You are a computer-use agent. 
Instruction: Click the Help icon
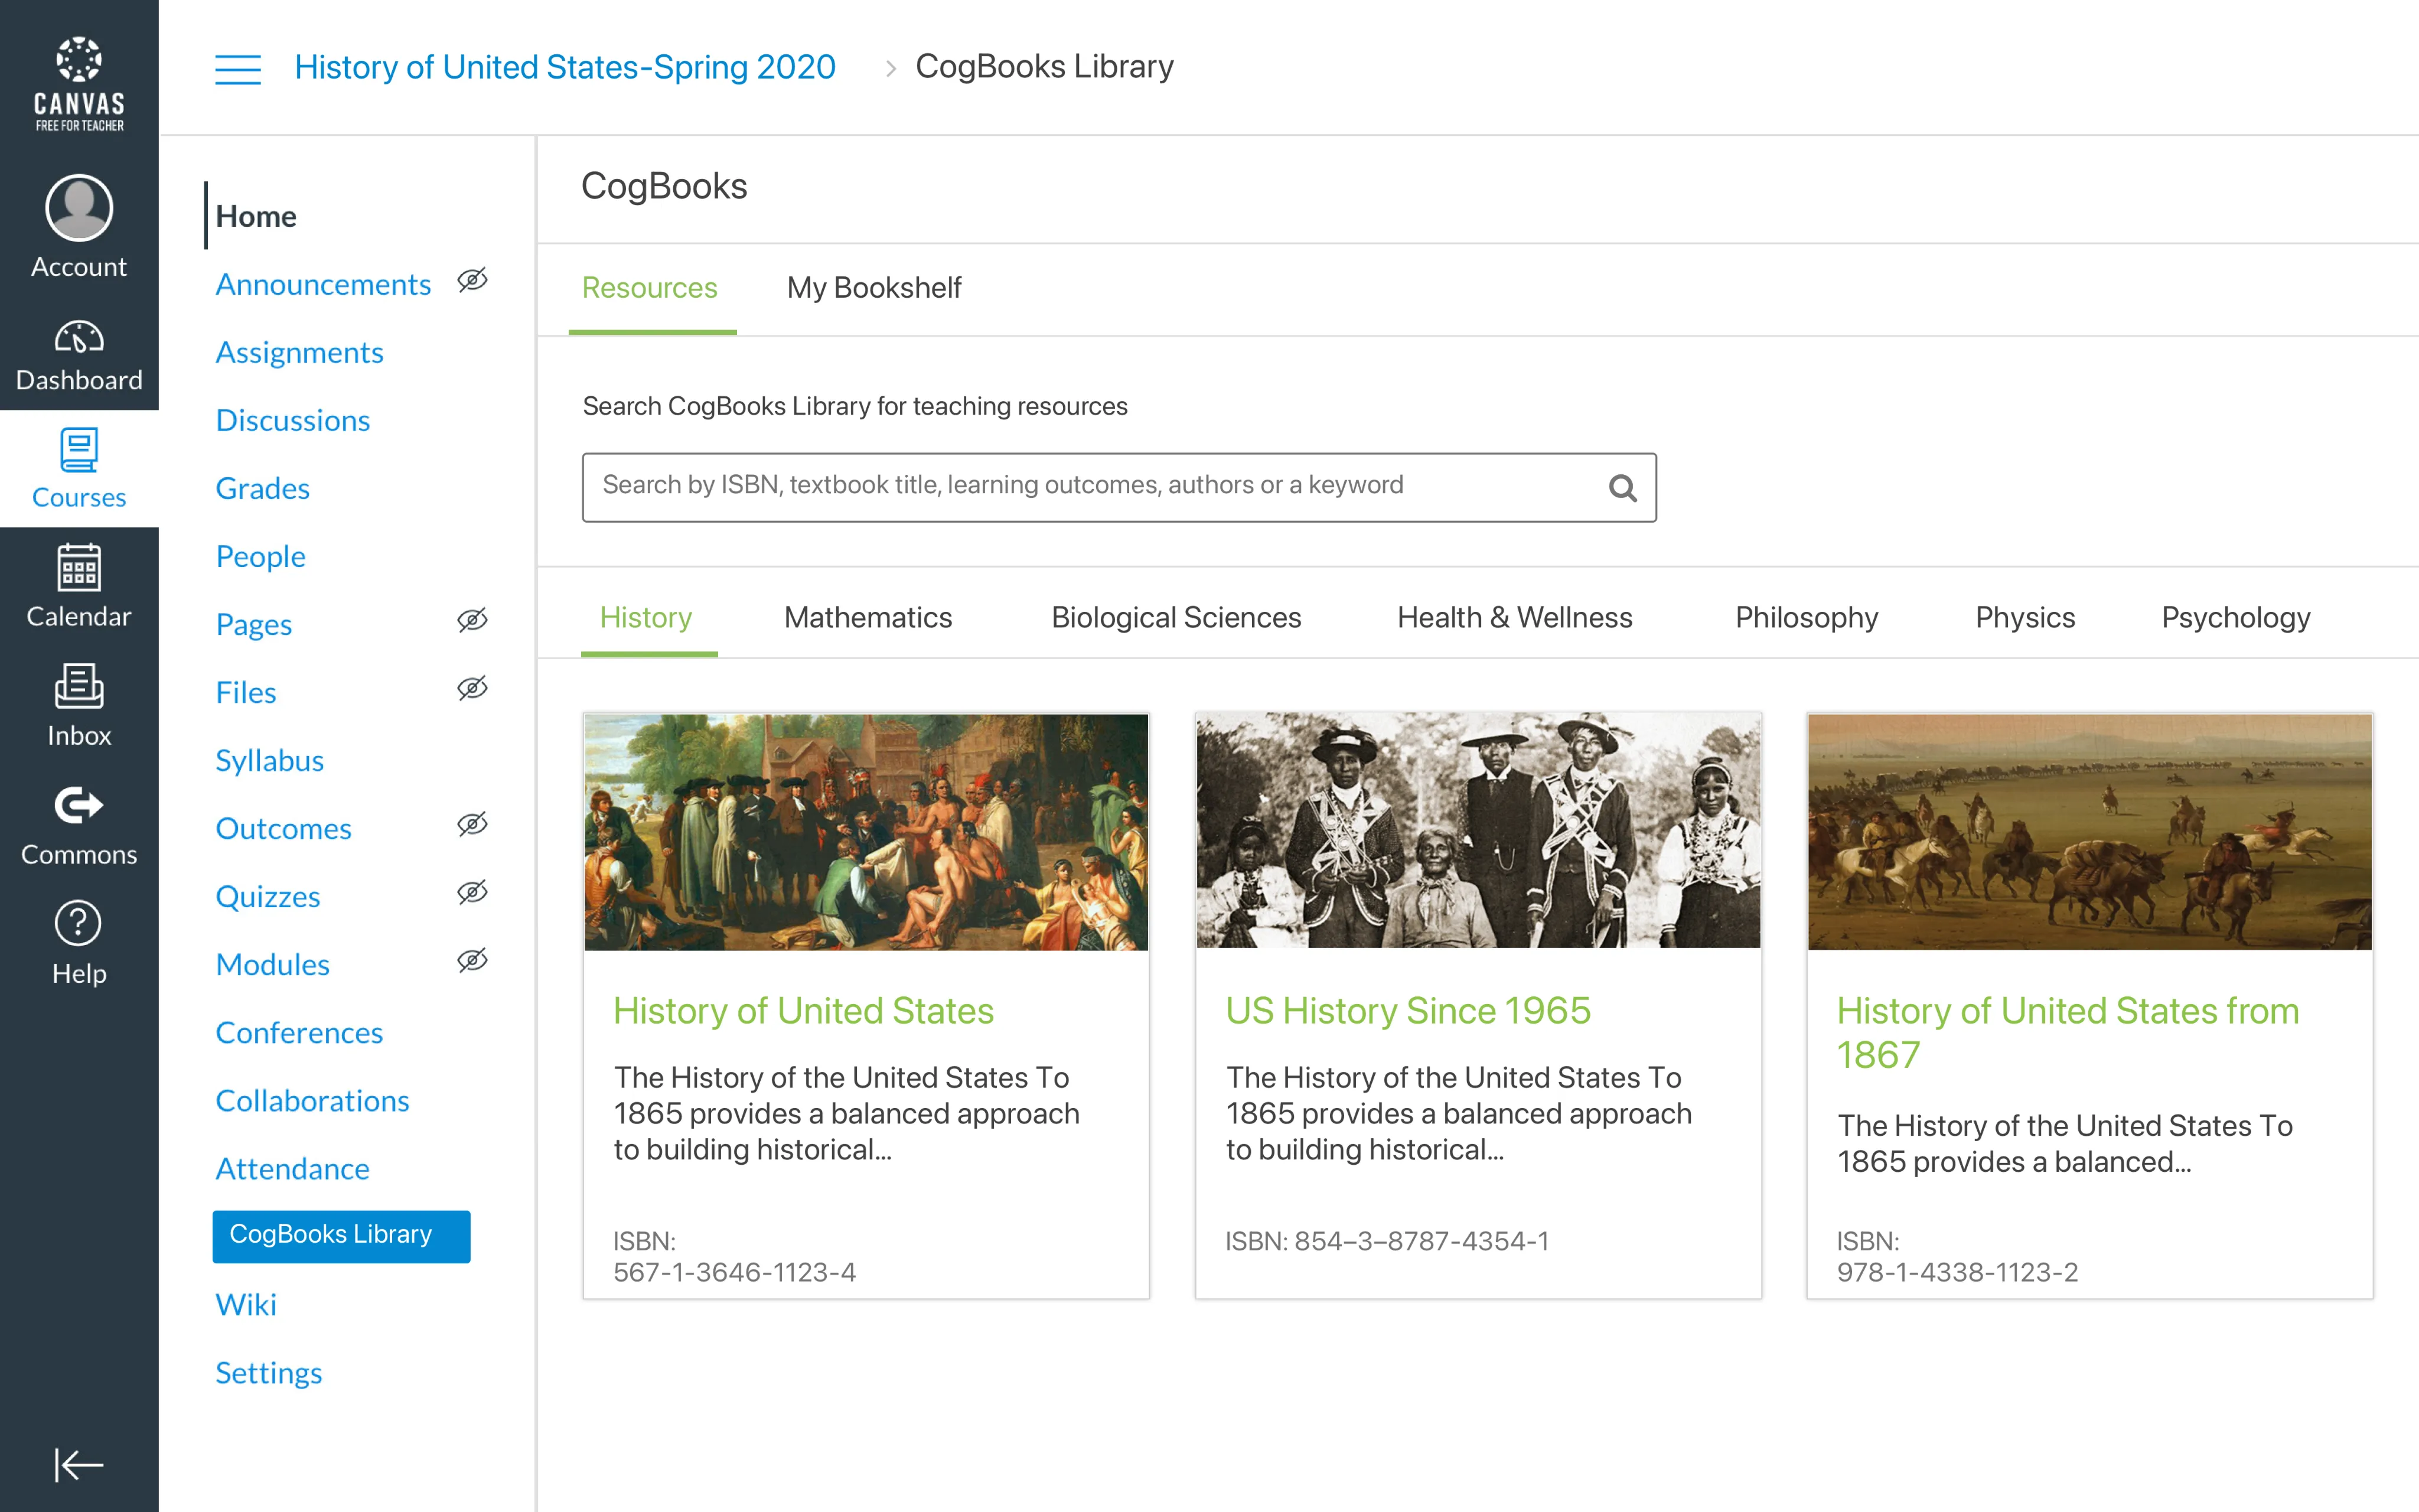pos(79,924)
